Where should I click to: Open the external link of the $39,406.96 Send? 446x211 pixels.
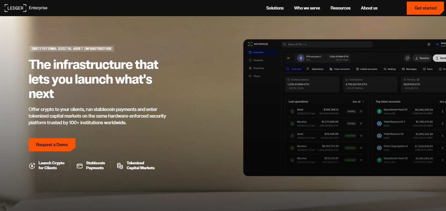coord(361,135)
